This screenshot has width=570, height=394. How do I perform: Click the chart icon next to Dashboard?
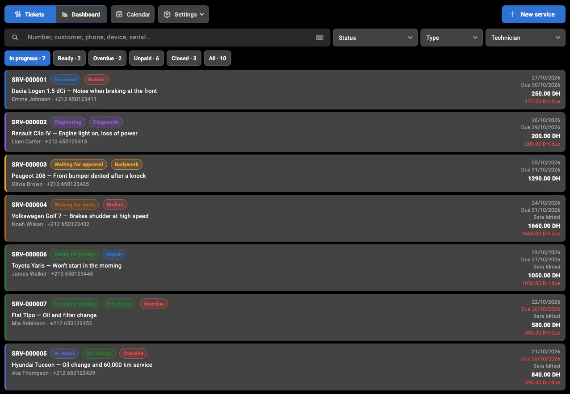click(x=65, y=14)
